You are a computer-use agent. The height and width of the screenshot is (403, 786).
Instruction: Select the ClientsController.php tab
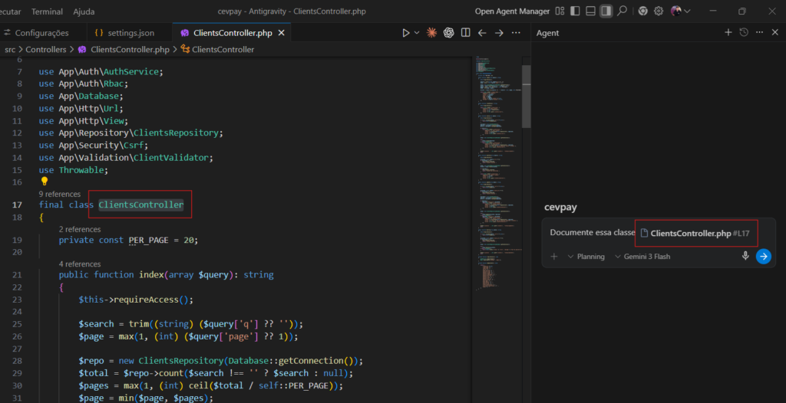pyautogui.click(x=232, y=33)
